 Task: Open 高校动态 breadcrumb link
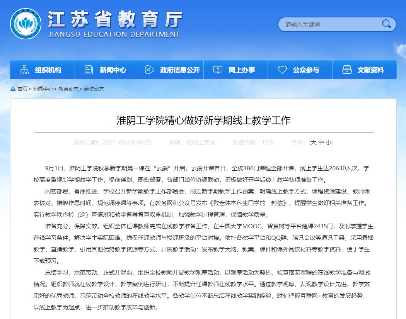pos(94,89)
